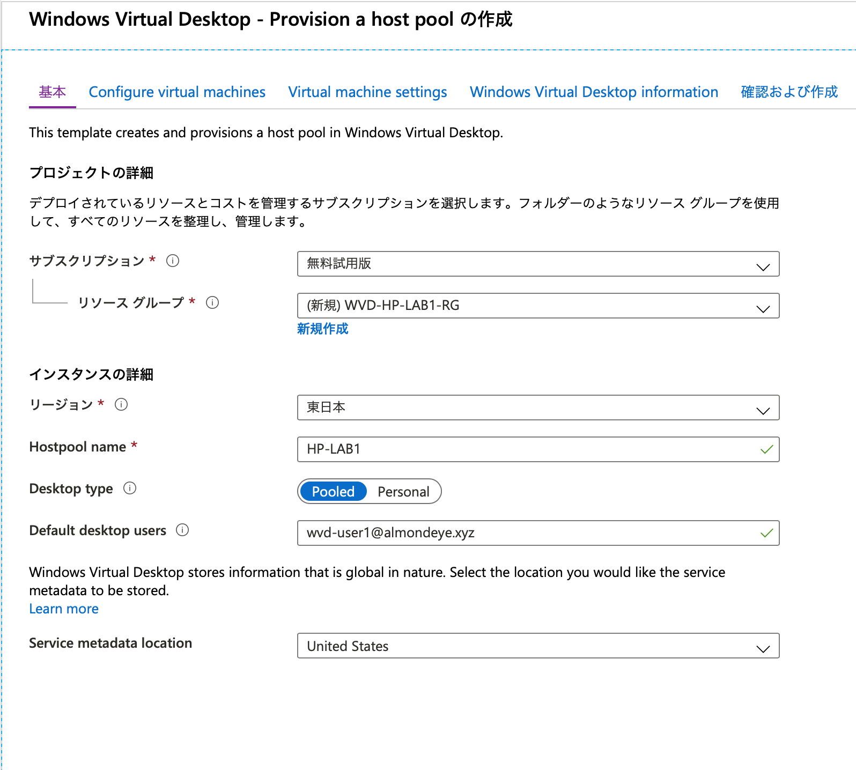Image resolution: width=856 pixels, height=770 pixels.
Task: Open the Learn more link
Action: click(64, 609)
